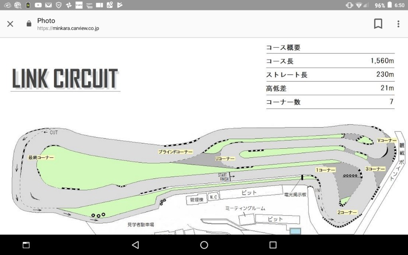Tap the IN pit entry label
This screenshot has width=408, height=255.
pos(318,190)
